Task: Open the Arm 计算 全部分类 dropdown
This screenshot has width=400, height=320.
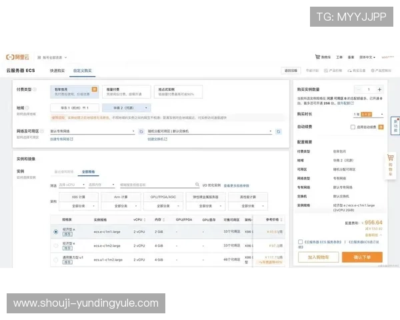Action: 121,206
